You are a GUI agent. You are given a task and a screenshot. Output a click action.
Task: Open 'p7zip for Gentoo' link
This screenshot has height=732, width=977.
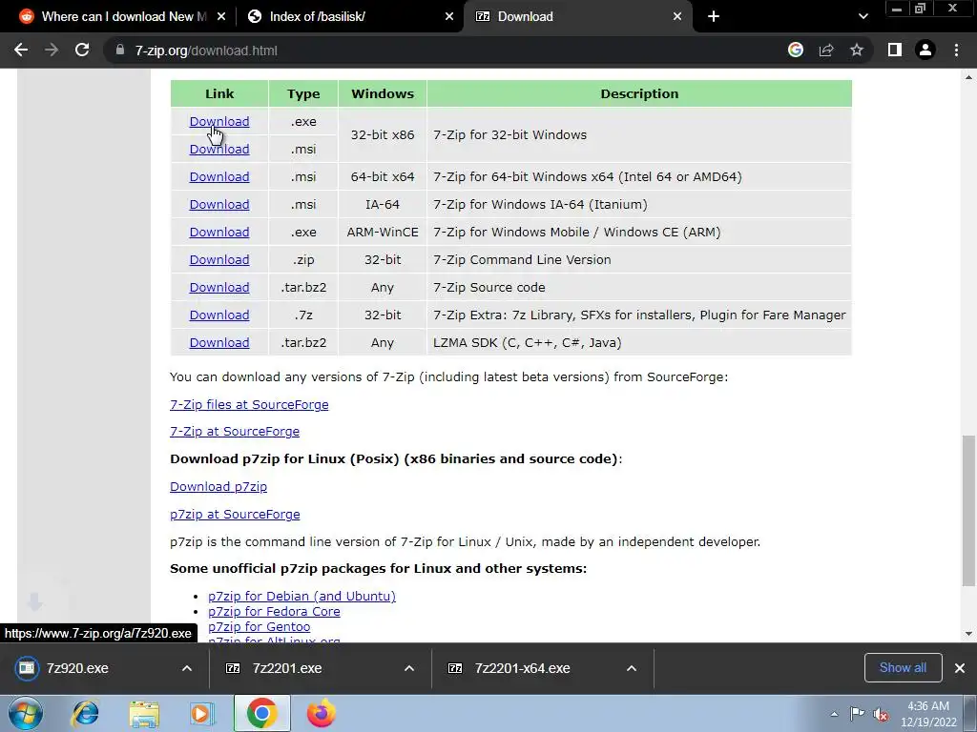pyautogui.click(x=260, y=627)
